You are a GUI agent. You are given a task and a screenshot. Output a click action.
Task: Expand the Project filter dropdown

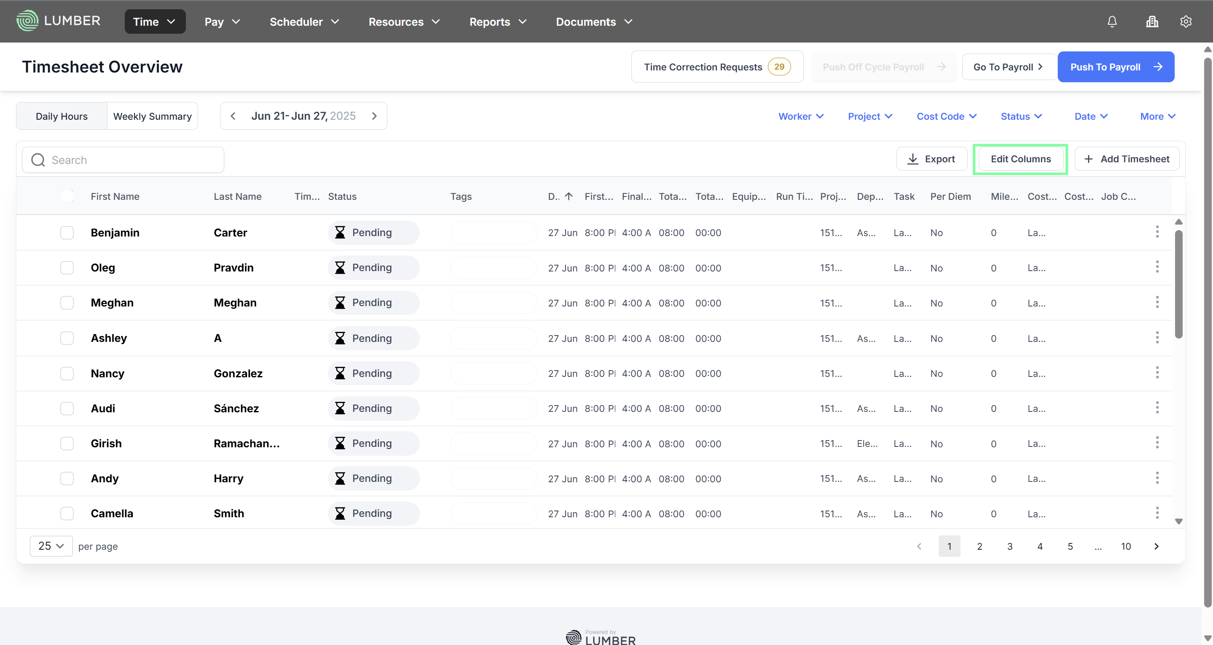coord(870,116)
